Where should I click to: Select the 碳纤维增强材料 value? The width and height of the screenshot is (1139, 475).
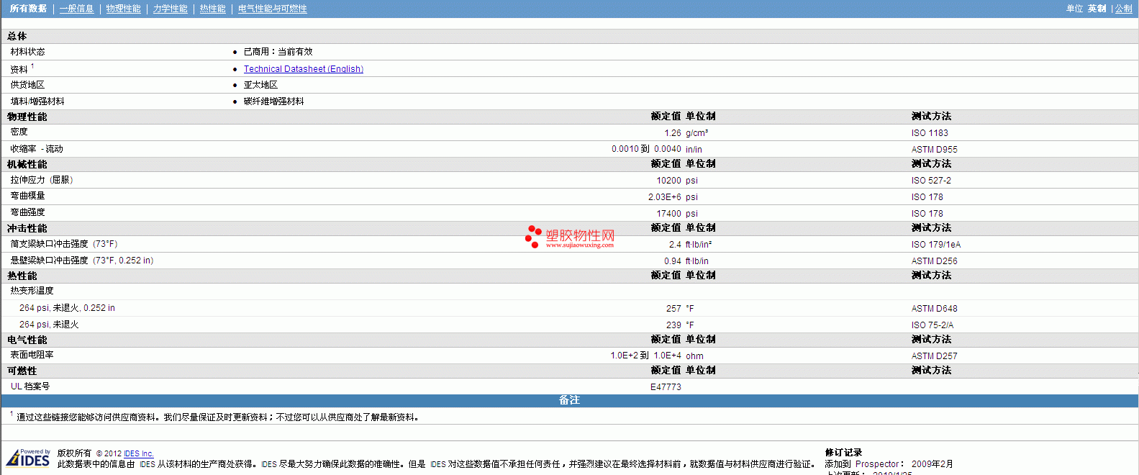click(x=273, y=101)
